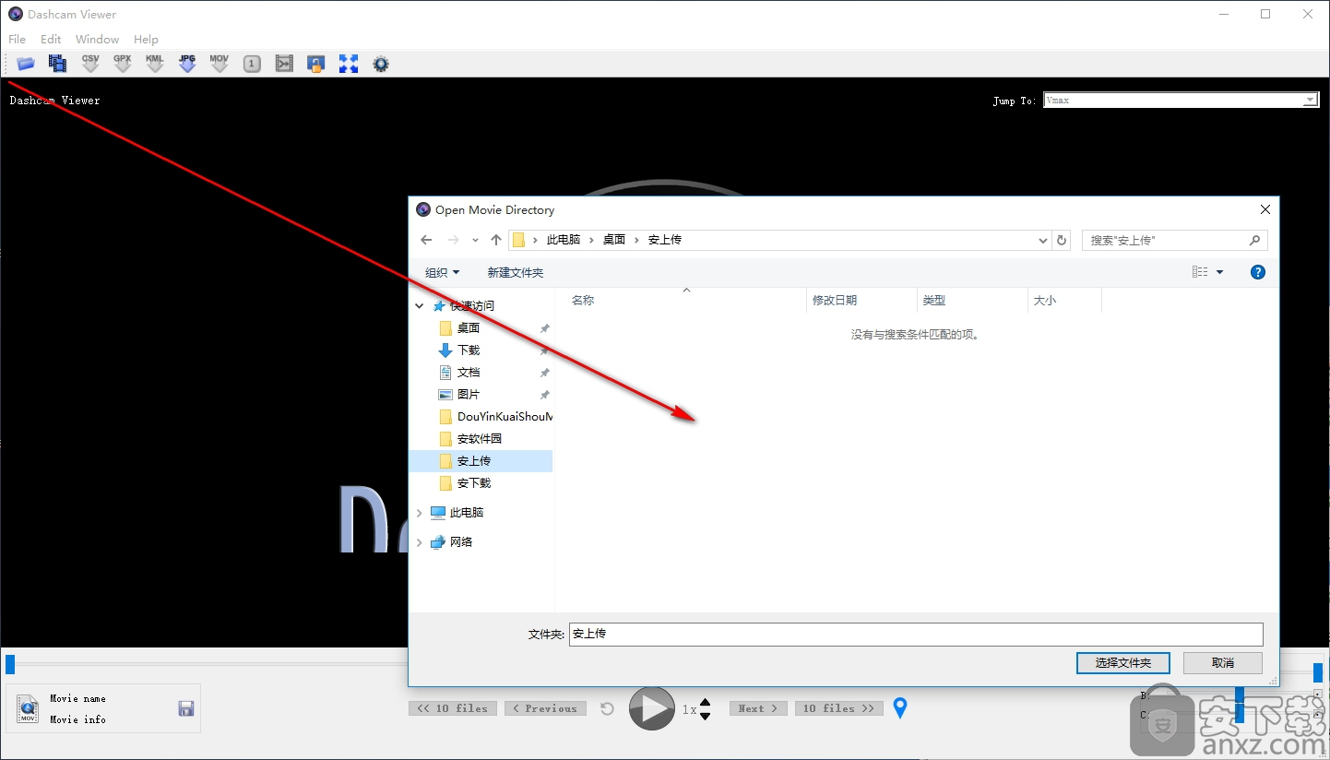Click the 取消 button
The width and height of the screenshot is (1330, 760).
(1223, 662)
